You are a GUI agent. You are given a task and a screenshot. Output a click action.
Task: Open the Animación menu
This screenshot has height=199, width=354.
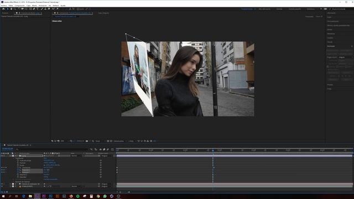pos(43,6)
